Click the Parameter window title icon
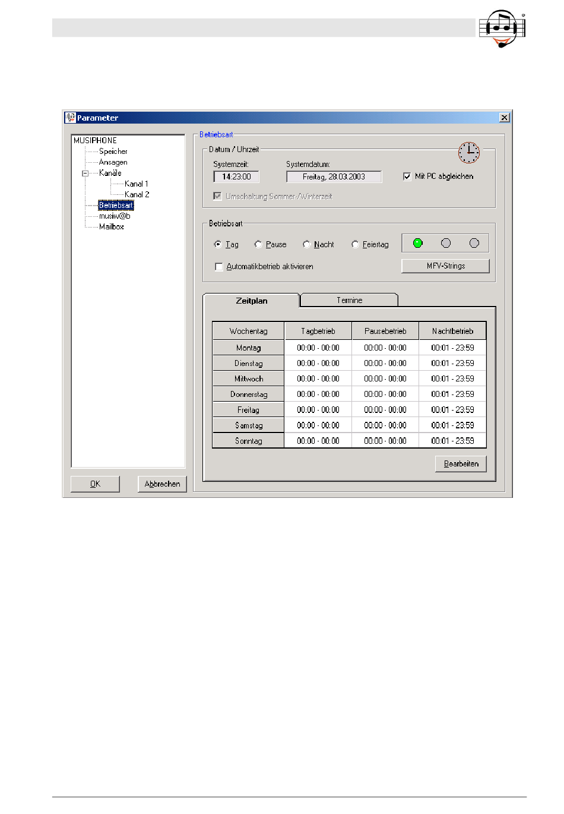The height and width of the screenshot is (814, 564). tap(71, 118)
